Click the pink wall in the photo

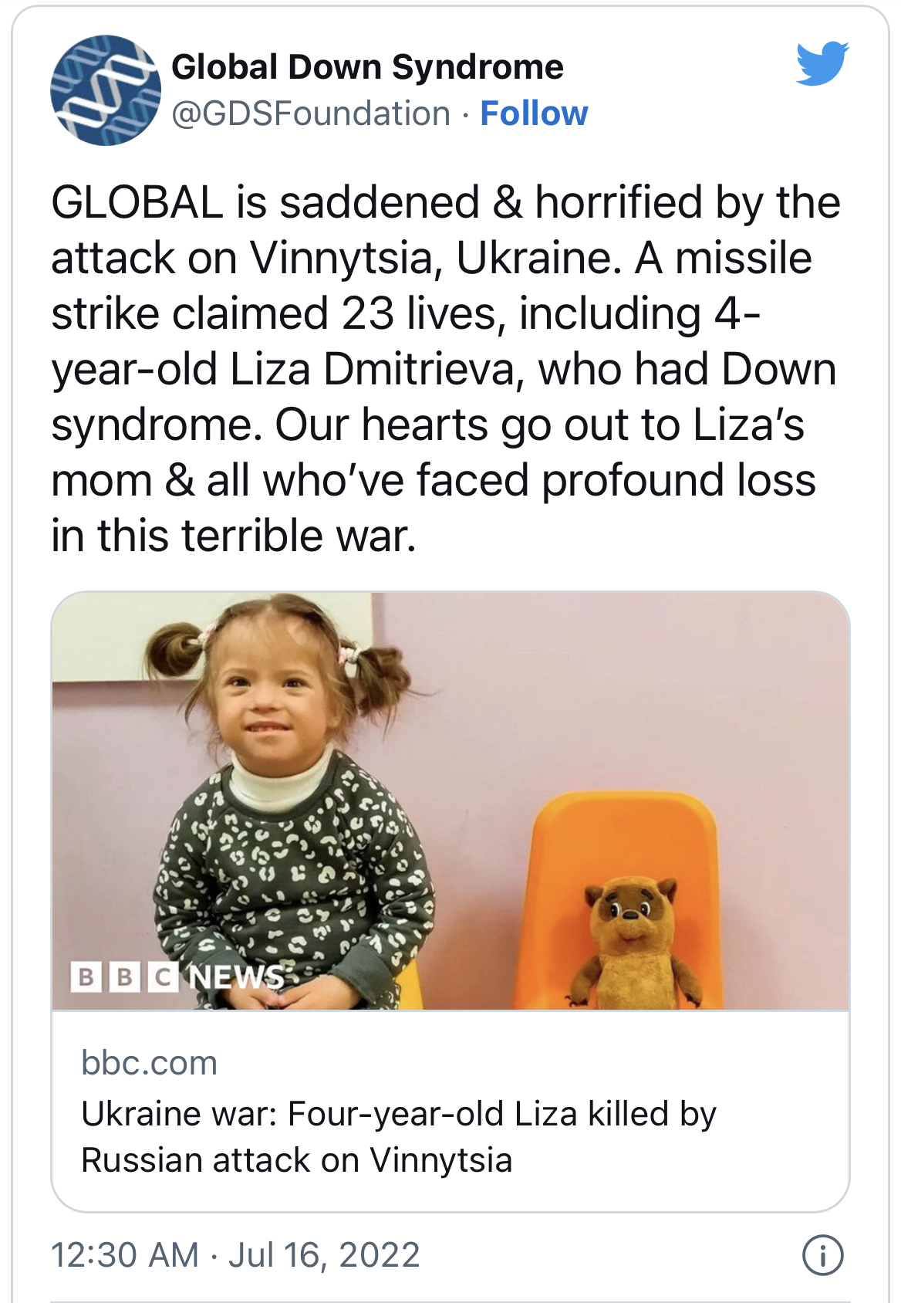click(x=633, y=695)
